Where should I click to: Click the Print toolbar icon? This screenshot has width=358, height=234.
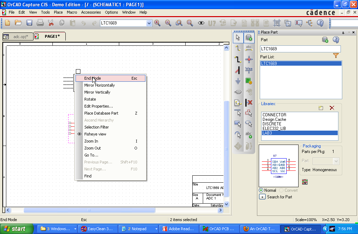pyautogui.click(x=40, y=23)
